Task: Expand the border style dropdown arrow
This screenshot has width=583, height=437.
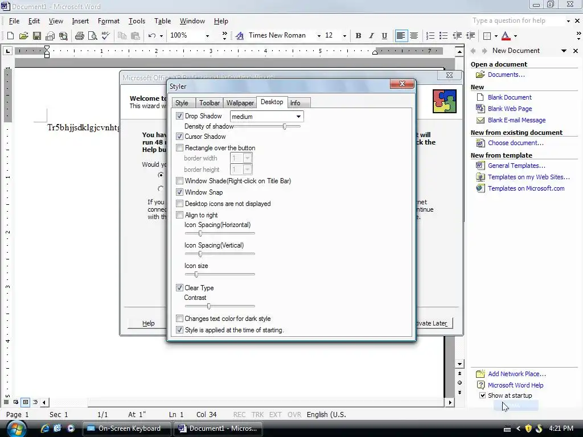Action: click(x=496, y=36)
